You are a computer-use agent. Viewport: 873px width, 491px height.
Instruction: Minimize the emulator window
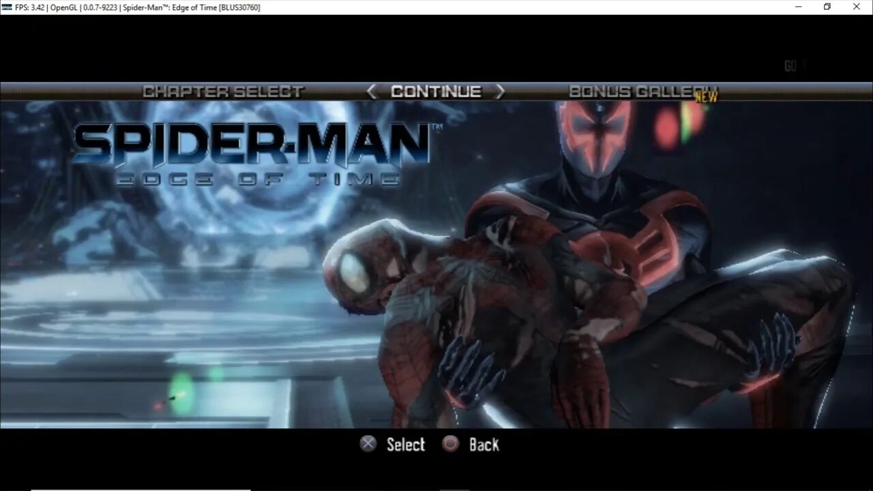point(799,7)
